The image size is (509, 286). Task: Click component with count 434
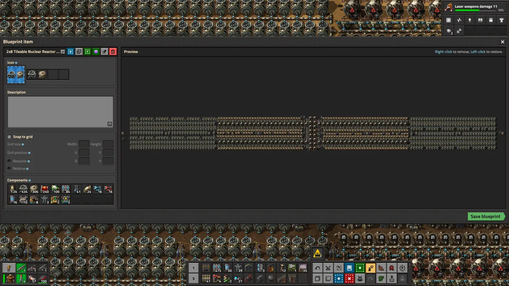(24, 189)
